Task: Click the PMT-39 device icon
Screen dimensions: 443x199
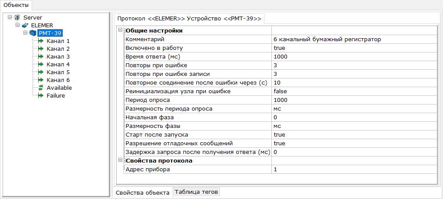Action: [x=33, y=33]
